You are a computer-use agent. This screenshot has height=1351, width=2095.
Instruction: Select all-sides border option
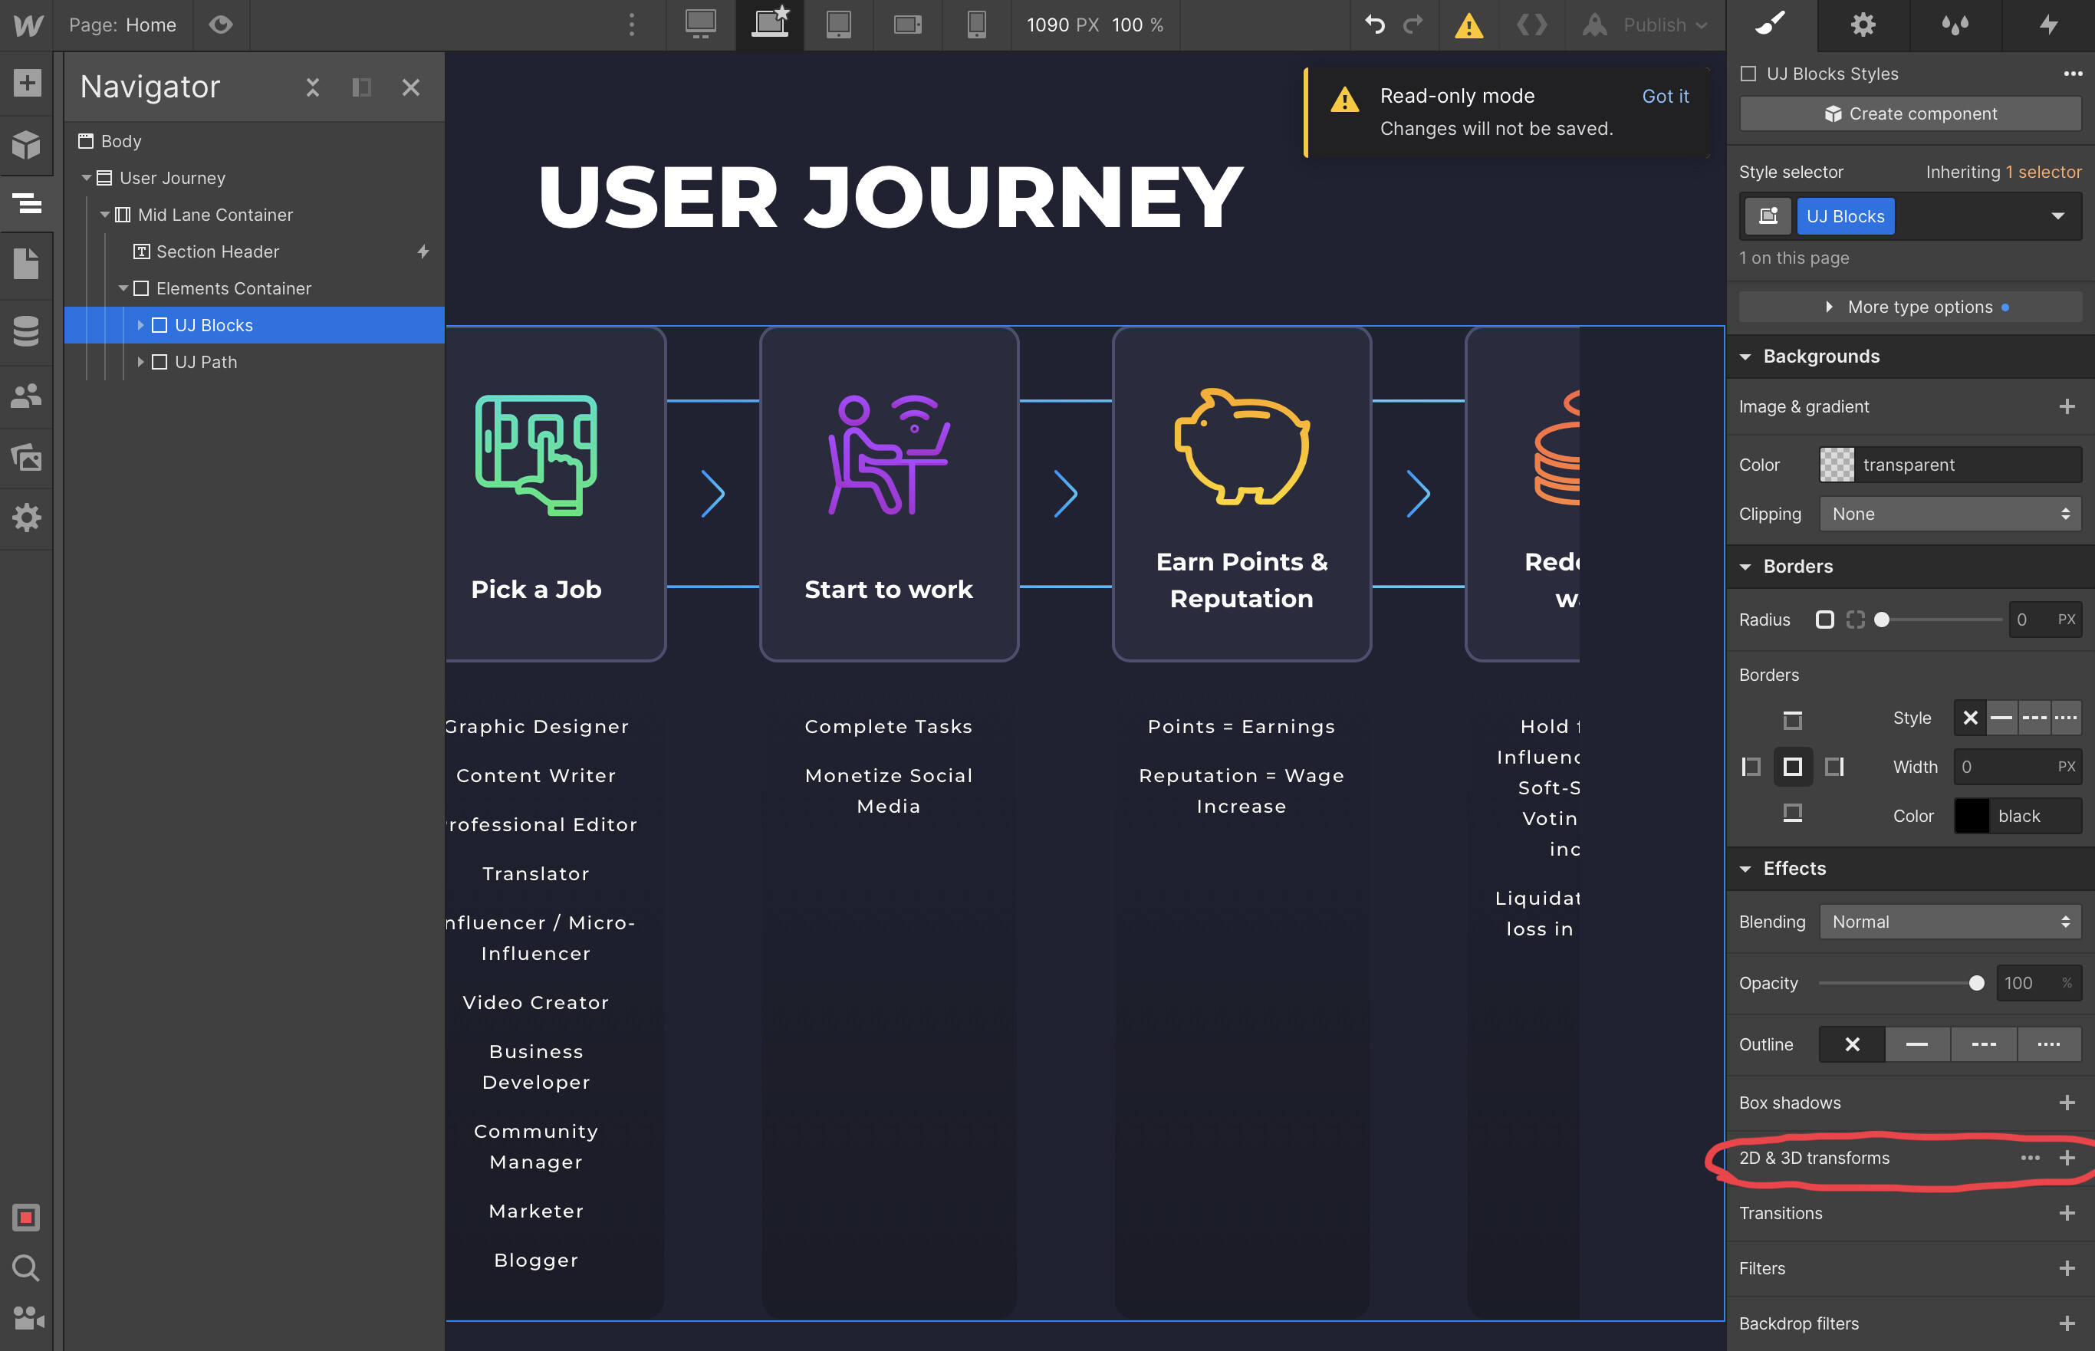1792,767
